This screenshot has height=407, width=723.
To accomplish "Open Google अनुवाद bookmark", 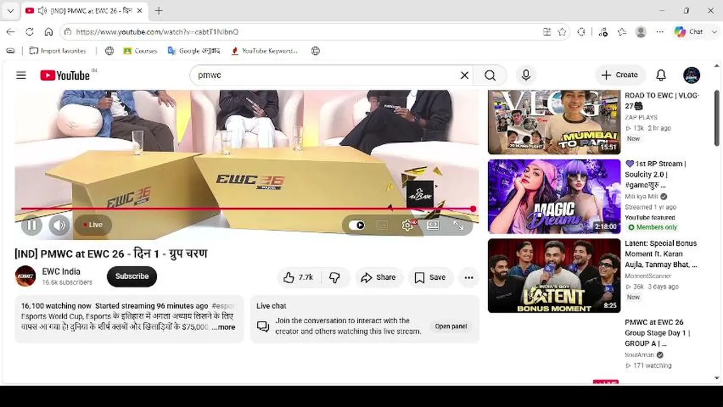I will (193, 51).
